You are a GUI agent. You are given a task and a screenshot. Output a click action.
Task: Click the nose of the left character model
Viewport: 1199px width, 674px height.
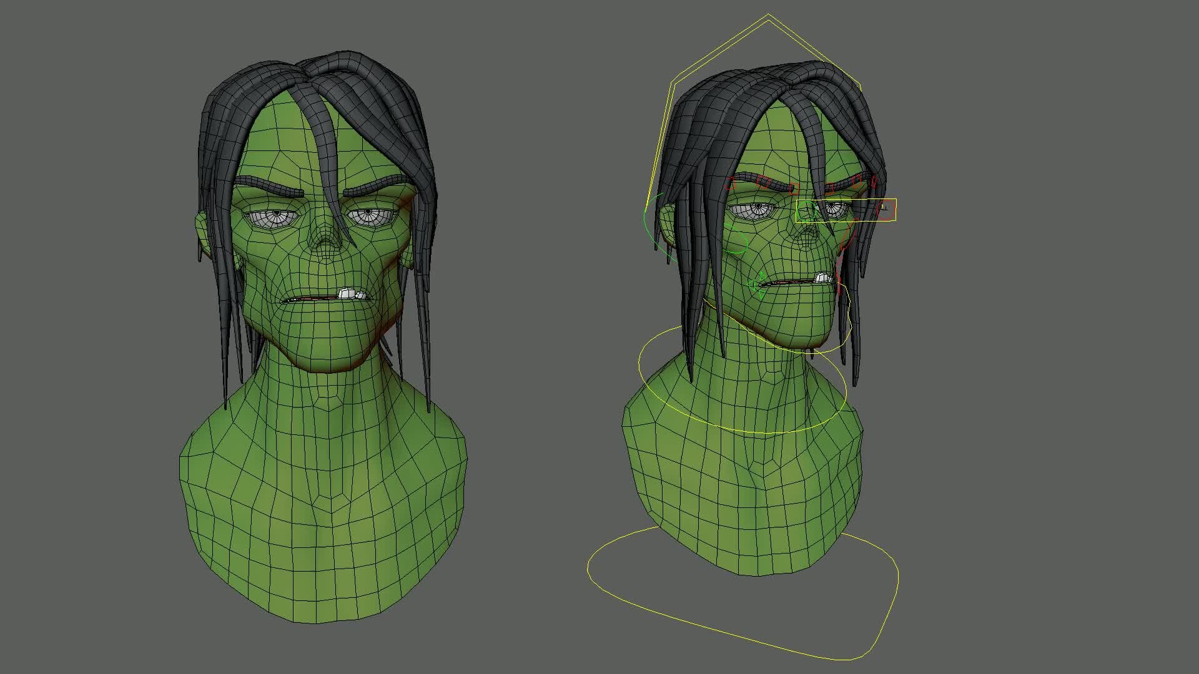click(325, 243)
